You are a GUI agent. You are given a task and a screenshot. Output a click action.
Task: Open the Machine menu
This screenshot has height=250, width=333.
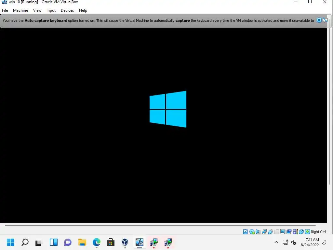pos(20,10)
